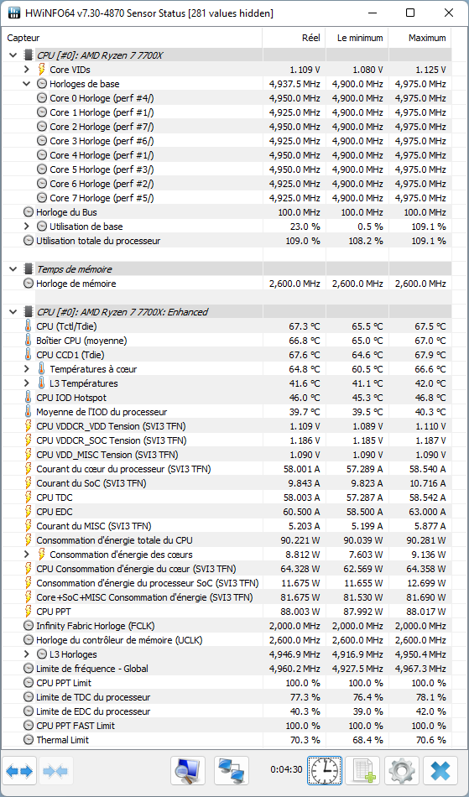The height and width of the screenshot is (797, 469).
Task: Close the sensor window with the blue X icon
Action: click(440, 771)
